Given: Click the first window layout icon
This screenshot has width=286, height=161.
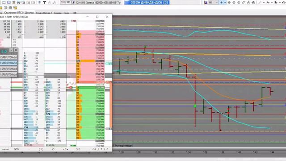Looking at the screenshot, I should [4, 2].
